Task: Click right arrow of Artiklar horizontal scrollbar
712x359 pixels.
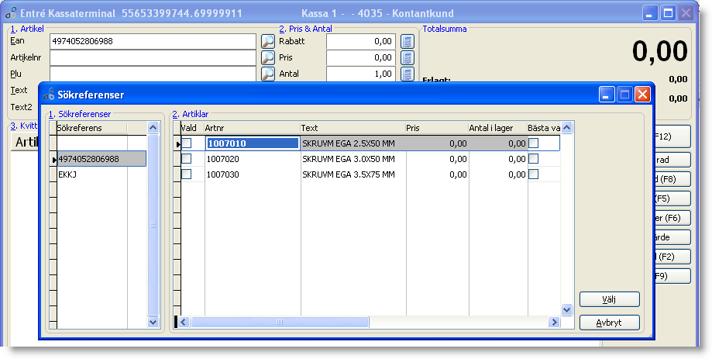Action: (554, 323)
